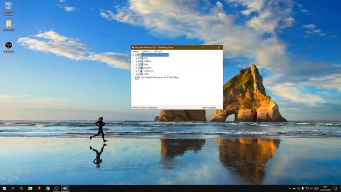Select the highlighted Computer tree row label
Screen dimensions: 341x192
[x=155, y=55]
